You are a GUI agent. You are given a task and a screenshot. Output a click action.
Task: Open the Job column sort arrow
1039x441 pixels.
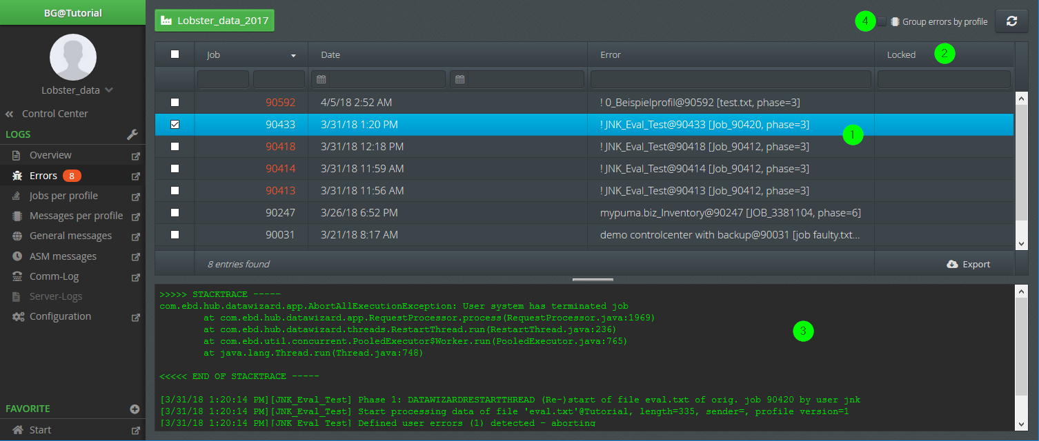[x=293, y=55]
